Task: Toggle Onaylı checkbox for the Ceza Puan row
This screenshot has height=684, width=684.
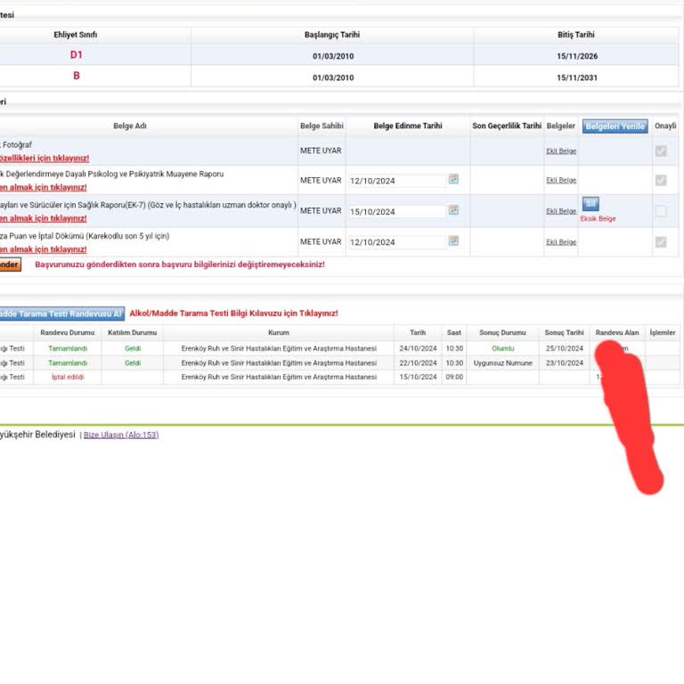Action: click(x=660, y=242)
